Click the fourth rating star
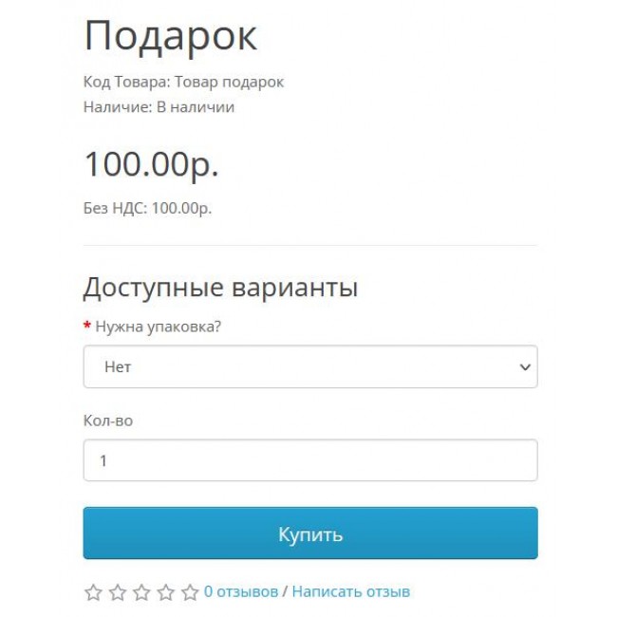The width and height of the screenshot is (617, 617). pos(166,592)
